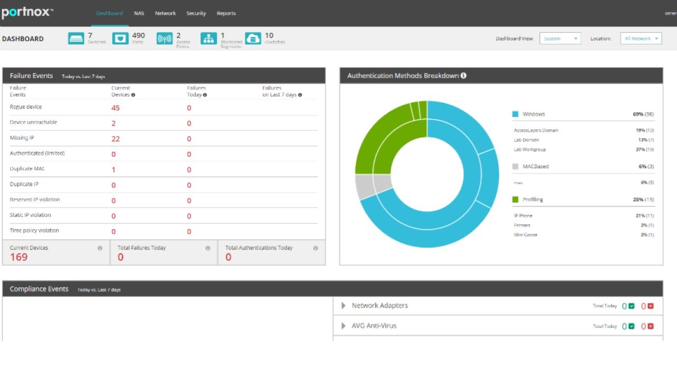Click green pass icon for Network Adapters
This screenshot has height=381, width=677.
tap(632, 306)
